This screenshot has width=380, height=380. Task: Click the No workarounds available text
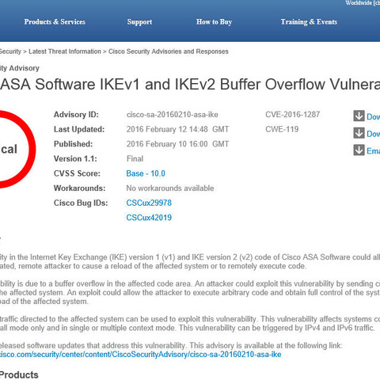170,188
